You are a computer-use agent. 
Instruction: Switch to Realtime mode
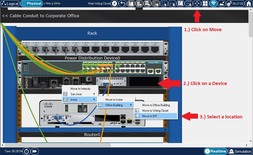215,151
